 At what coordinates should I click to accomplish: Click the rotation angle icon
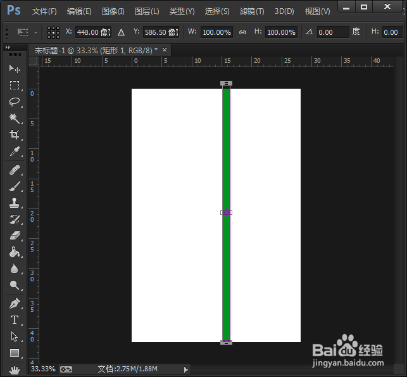pyautogui.click(x=309, y=32)
